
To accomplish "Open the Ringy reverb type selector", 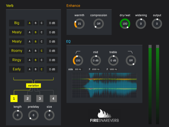I will coord(17,60).
